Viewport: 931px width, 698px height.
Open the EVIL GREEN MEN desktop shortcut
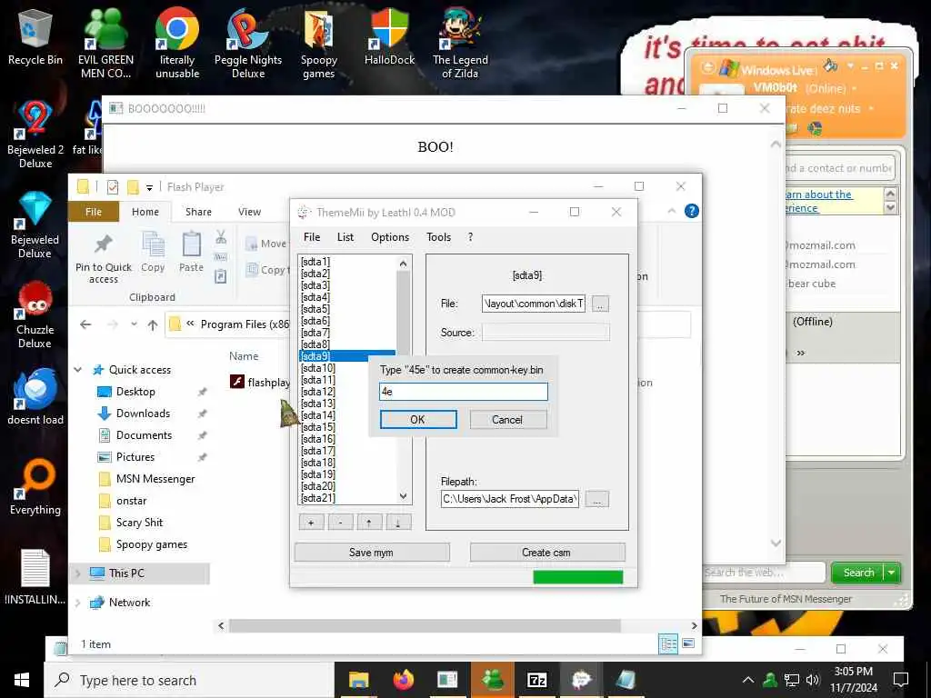(x=105, y=43)
